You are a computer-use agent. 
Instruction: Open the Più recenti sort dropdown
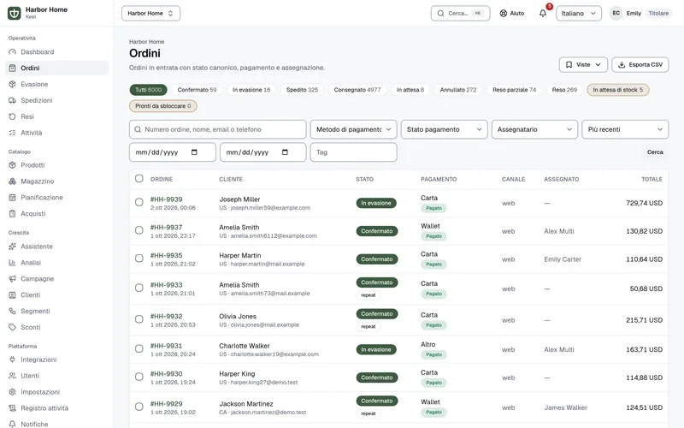tap(625, 129)
